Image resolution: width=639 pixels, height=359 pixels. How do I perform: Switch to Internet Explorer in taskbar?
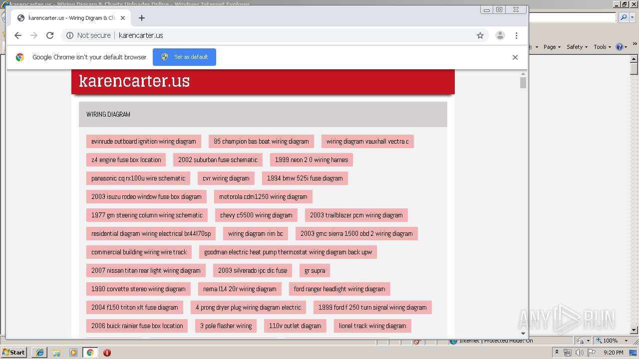click(40, 353)
